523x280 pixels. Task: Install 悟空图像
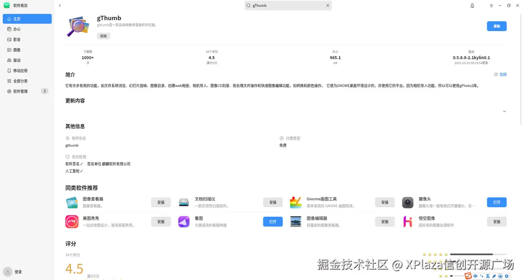point(497,221)
